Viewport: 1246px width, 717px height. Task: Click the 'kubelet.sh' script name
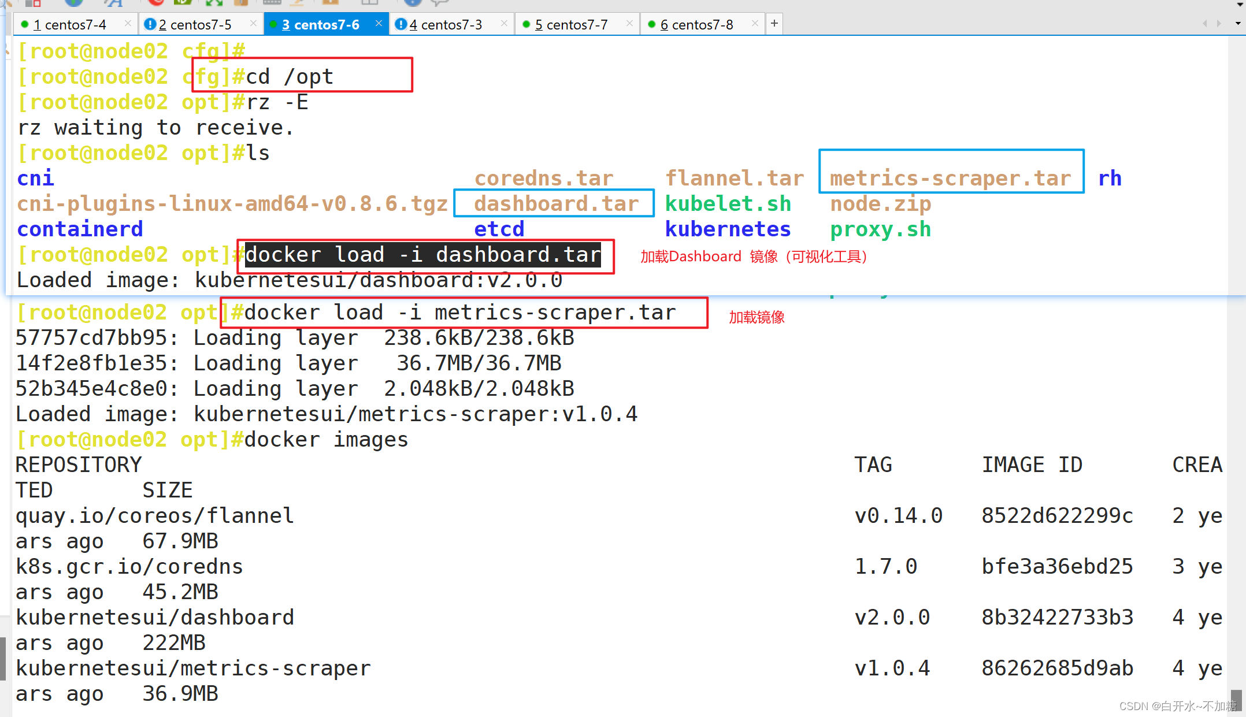point(728,204)
